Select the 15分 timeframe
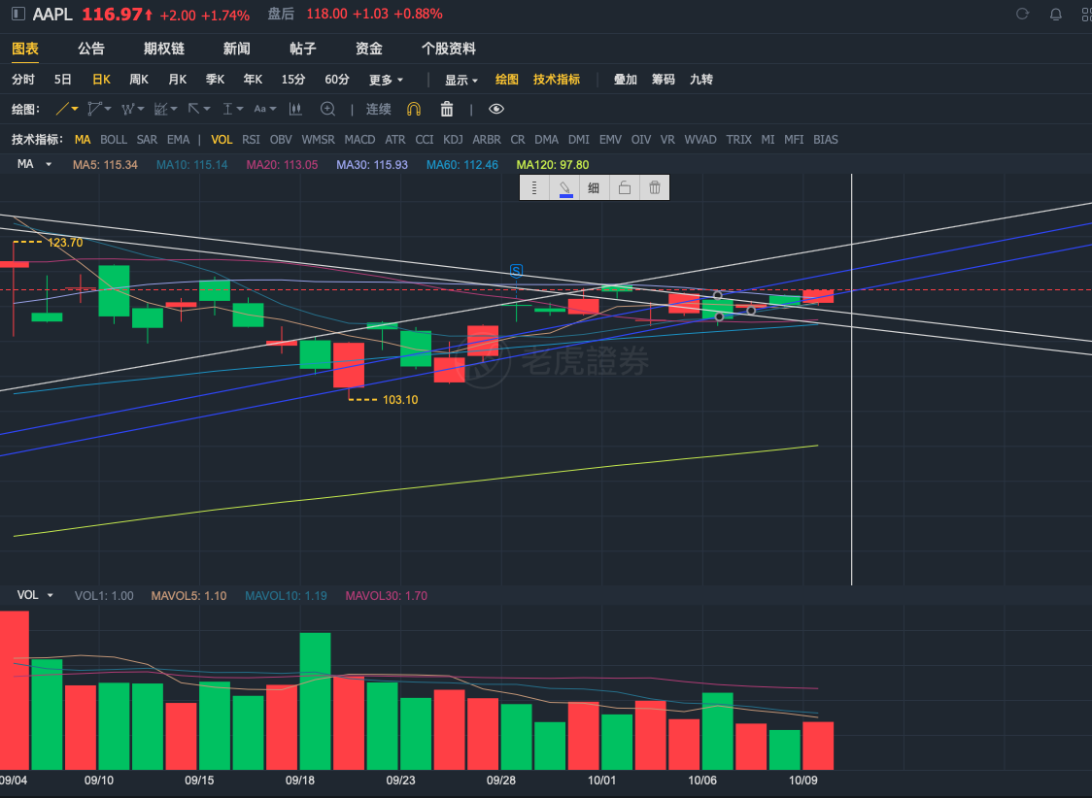The width and height of the screenshot is (1092, 798). click(293, 80)
